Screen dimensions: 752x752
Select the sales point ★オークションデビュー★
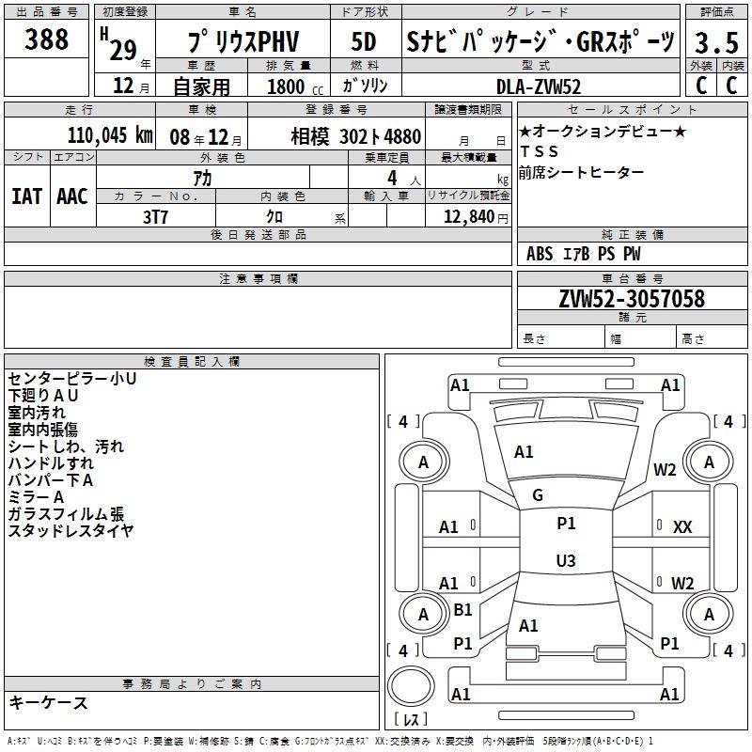603,131
